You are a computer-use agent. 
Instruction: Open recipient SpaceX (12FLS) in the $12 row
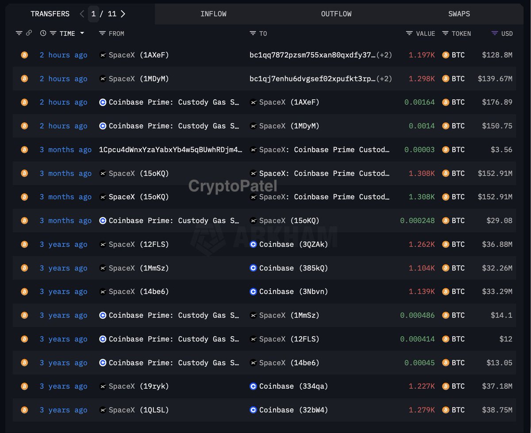click(x=289, y=339)
